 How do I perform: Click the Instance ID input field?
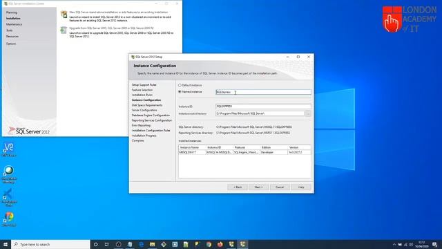(263, 106)
